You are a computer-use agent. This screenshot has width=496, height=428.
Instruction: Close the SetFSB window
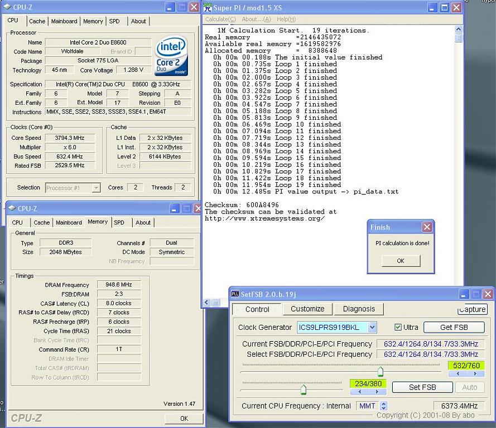pos(488,294)
